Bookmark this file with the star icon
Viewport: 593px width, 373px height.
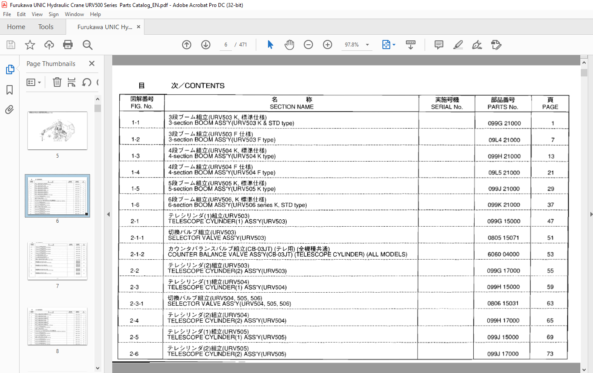click(x=30, y=45)
